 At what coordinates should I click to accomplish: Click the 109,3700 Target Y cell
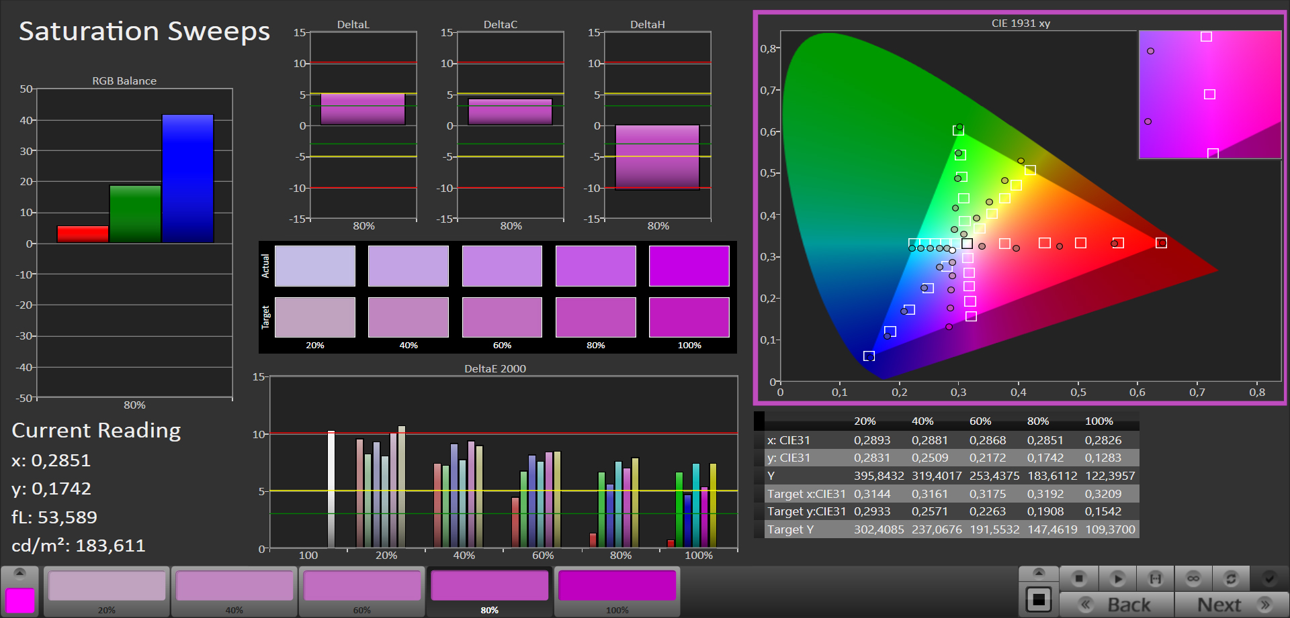coord(1110,529)
